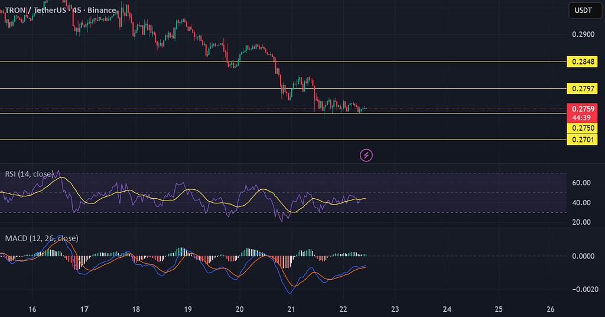Click date 16 on the time axis

pos(32,309)
